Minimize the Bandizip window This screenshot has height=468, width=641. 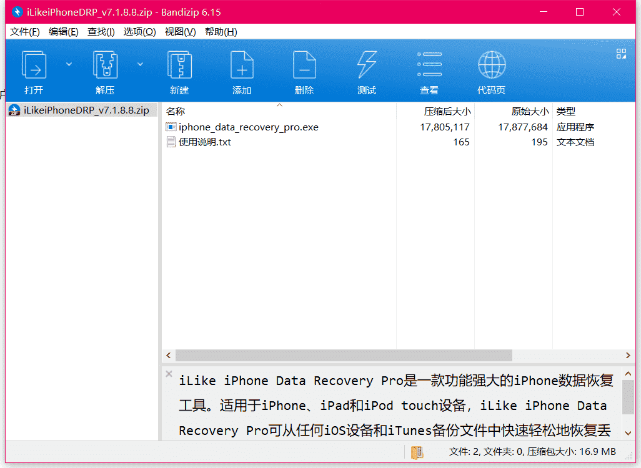[544, 12]
